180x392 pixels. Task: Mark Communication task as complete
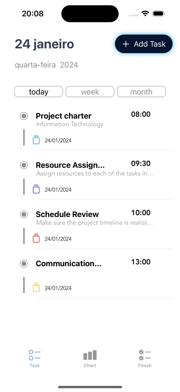tap(24, 264)
